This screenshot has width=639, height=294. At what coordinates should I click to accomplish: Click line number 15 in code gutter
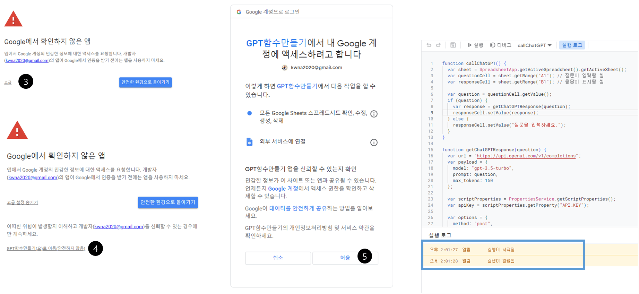[x=431, y=150]
